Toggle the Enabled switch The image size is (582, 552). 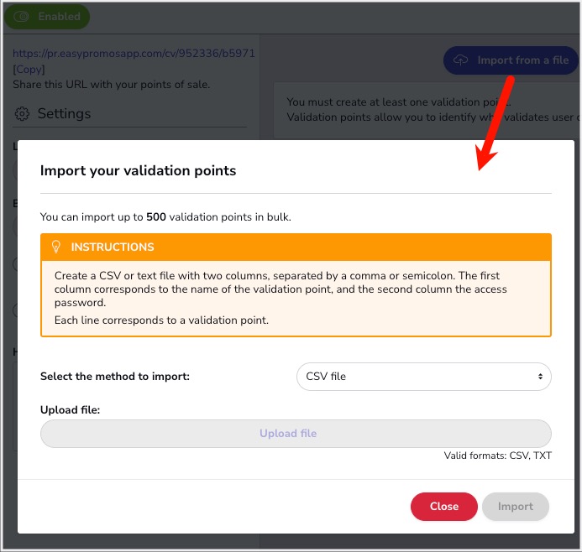tap(22, 16)
